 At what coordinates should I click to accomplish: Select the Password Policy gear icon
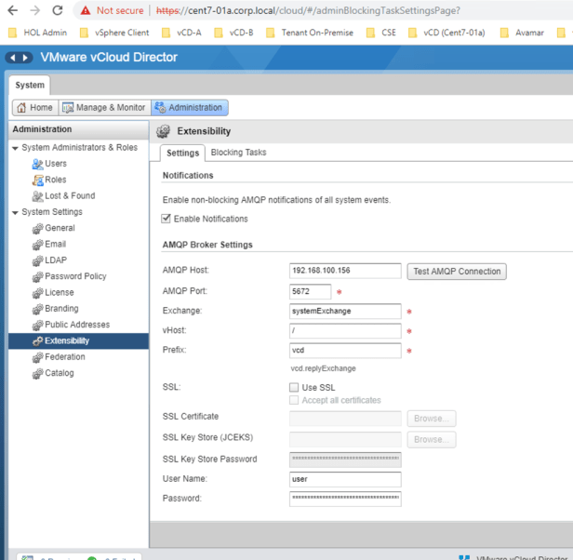point(37,276)
